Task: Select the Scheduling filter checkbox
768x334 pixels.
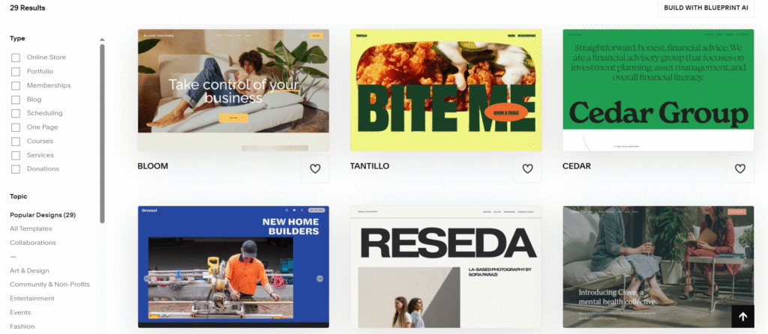Action: (16, 113)
